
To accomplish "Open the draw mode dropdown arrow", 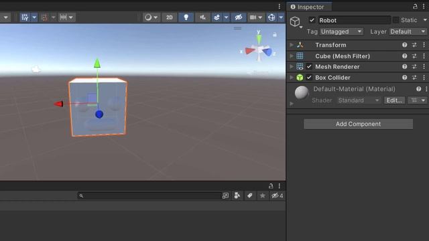I will click(x=156, y=17).
